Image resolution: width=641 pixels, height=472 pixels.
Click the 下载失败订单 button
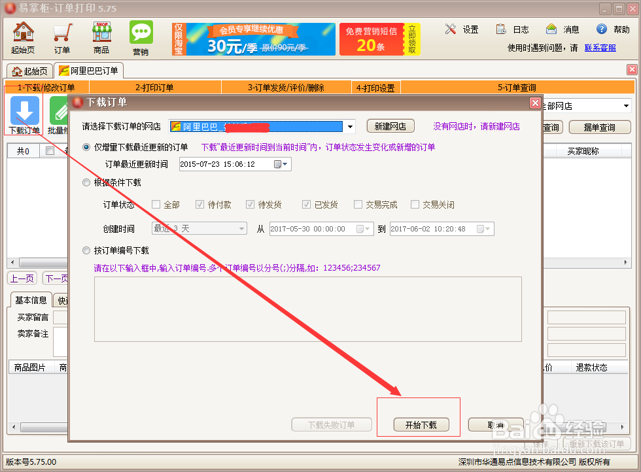(x=332, y=425)
